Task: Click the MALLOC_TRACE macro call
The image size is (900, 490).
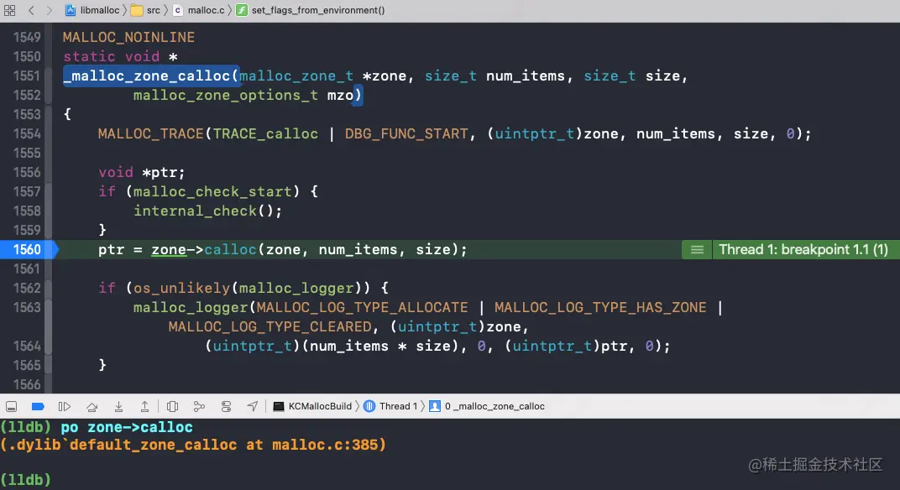Action: pyautogui.click(x=150, y=133)
